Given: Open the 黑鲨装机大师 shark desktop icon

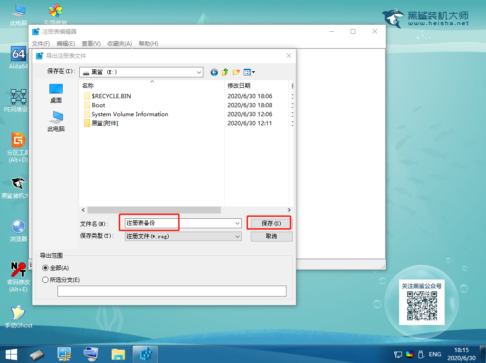Looking at the screenshot, I should (16, 187).
